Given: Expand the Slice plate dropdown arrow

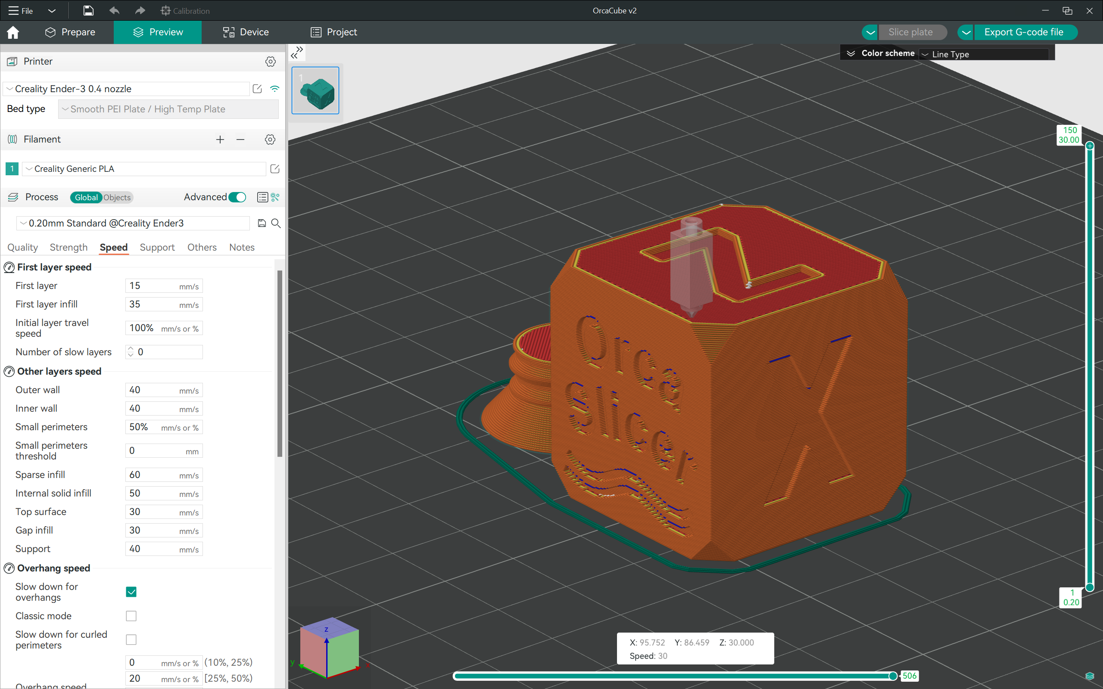Looking at the screenshot, I should [870, 33].
